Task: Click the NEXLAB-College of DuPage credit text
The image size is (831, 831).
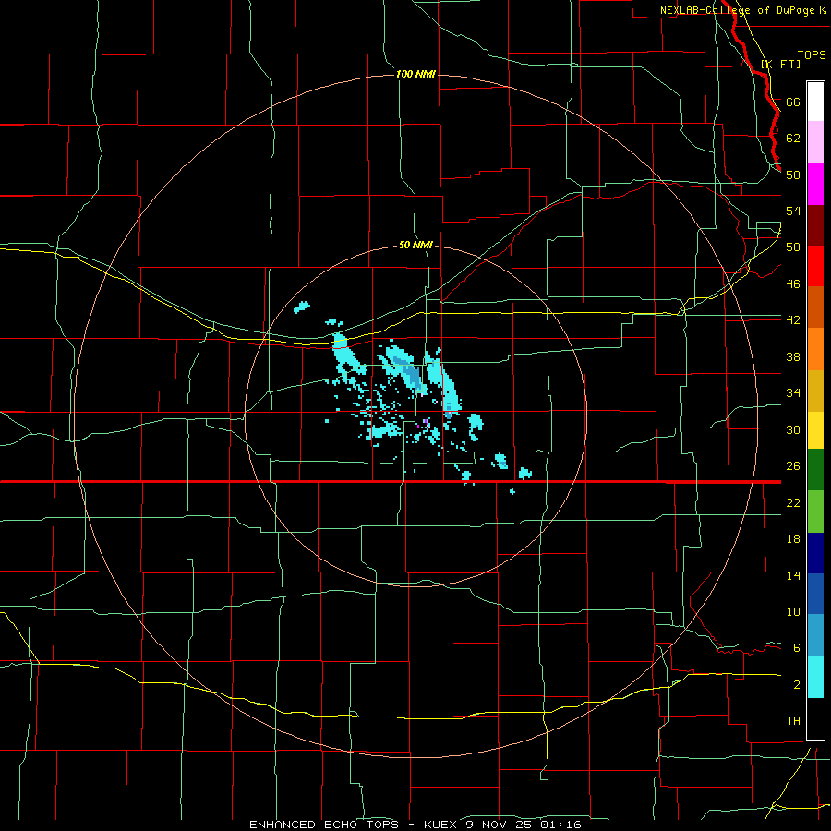Action: pyautogui.click(x=738, y=10)
